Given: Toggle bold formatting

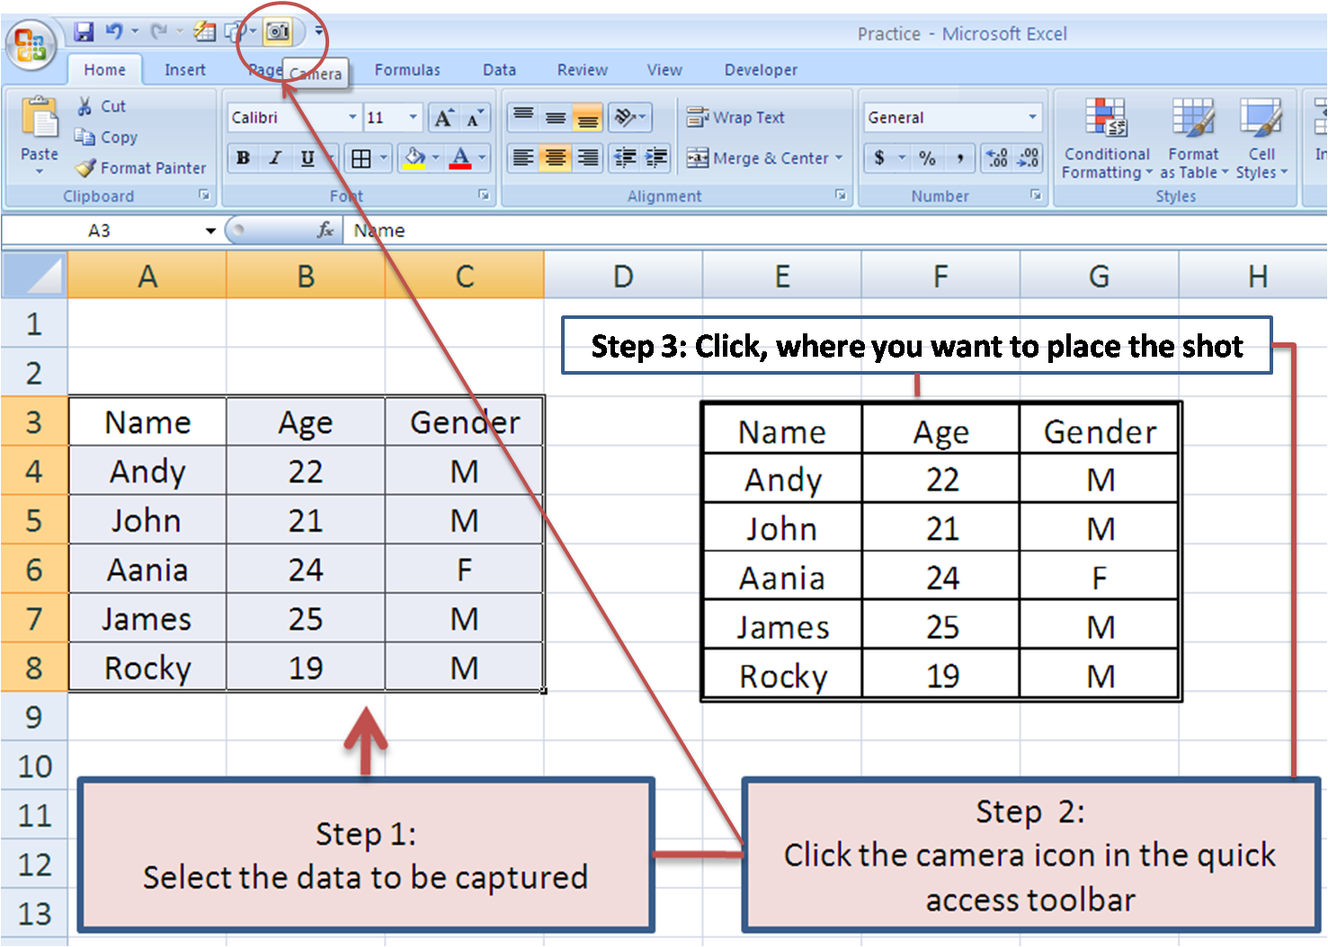Looking at the screenshot, I should 243,158.
